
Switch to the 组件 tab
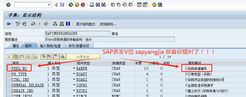(28, 46)
